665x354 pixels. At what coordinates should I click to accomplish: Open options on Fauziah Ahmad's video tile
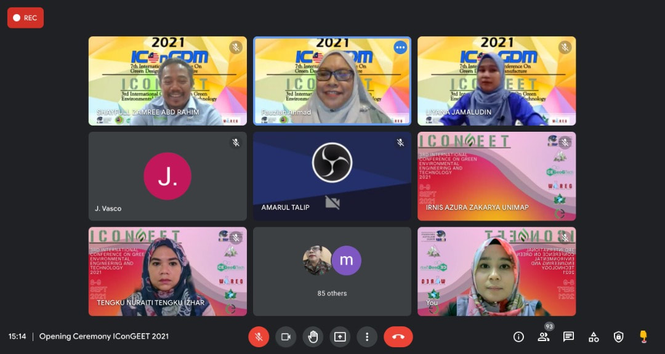(400, 47)
